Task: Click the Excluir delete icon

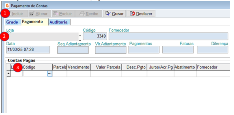Action: 56,14
